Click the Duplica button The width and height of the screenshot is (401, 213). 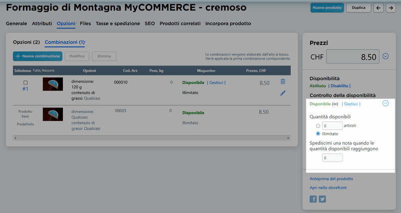pos(359,7)
